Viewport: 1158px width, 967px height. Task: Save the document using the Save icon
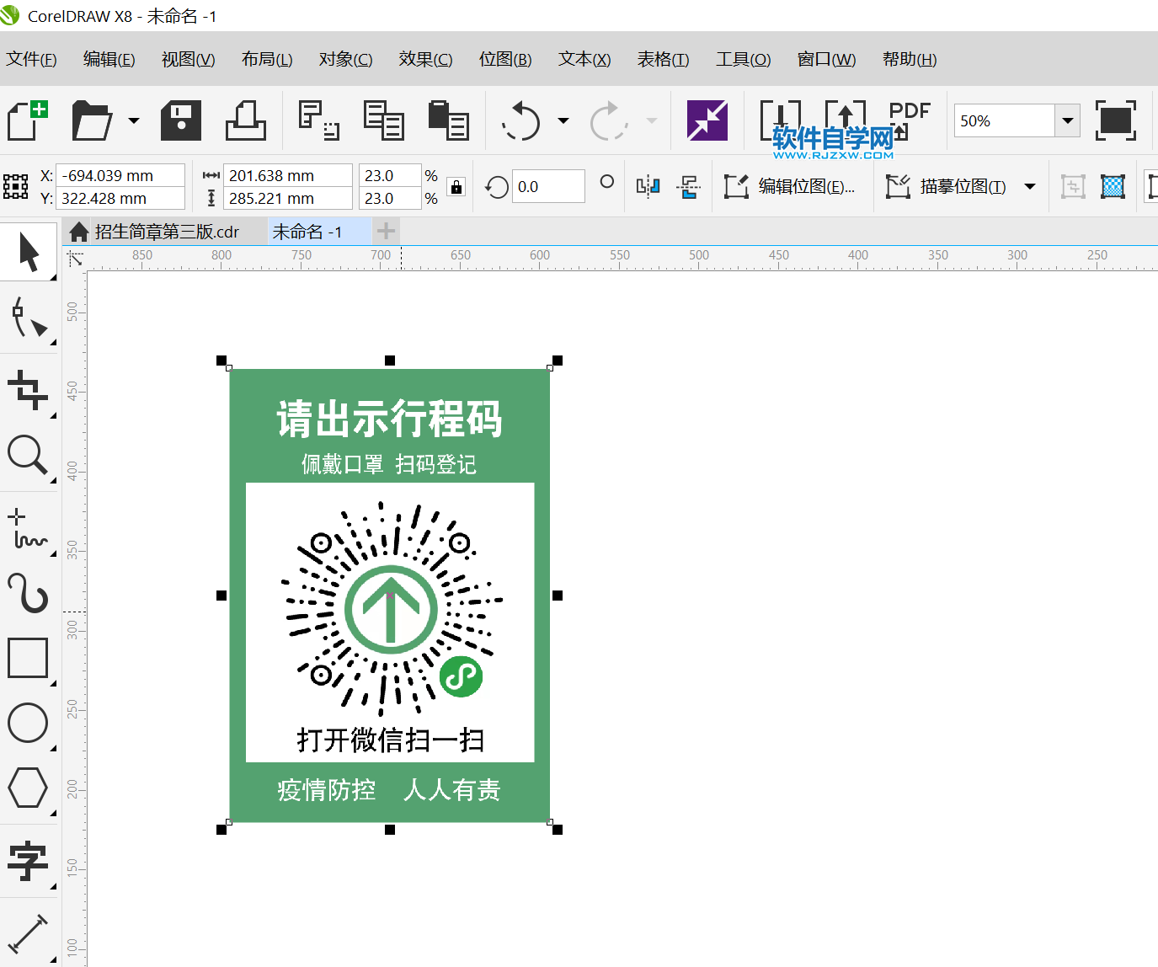pyautogui.click(x=179, y=120)
